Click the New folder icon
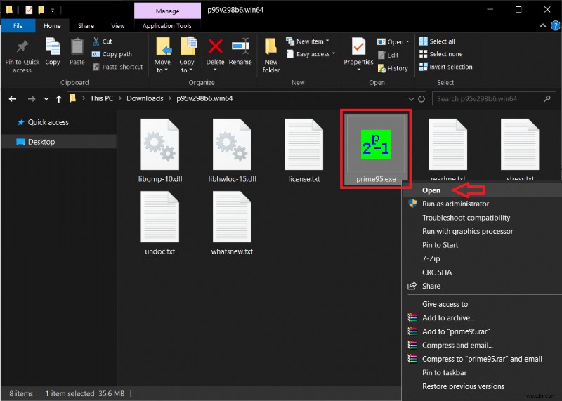Screen dimensions: 562x401 (x=271, y=46)
